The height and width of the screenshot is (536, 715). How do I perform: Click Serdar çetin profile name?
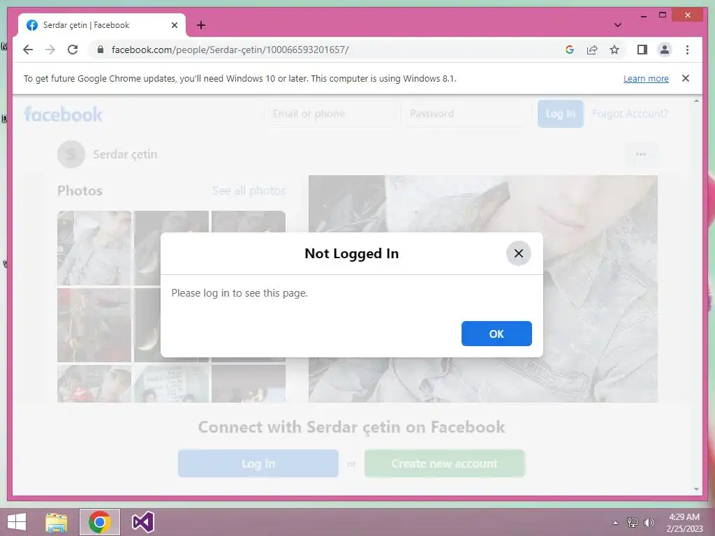(125, 154)
